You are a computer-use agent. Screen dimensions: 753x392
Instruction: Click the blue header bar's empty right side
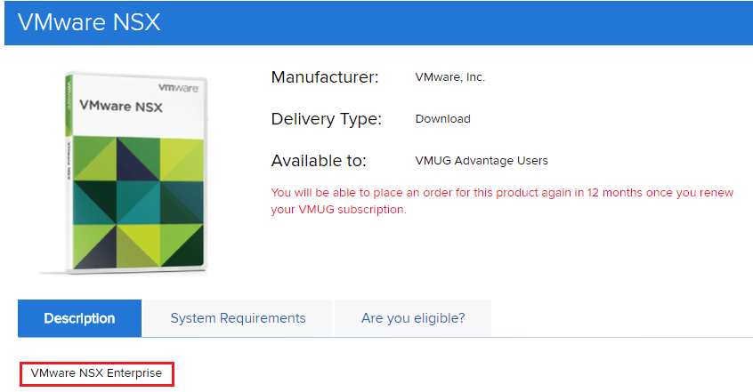(x=534, y=22)
